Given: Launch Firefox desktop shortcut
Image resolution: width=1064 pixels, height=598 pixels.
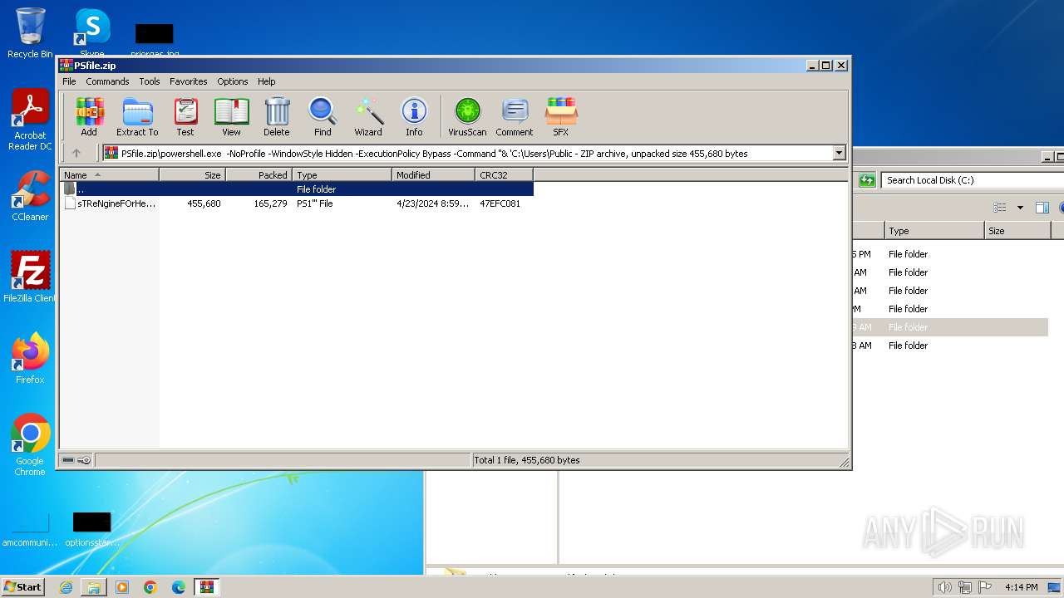Looking at the screenshot, I should [30, 358].
